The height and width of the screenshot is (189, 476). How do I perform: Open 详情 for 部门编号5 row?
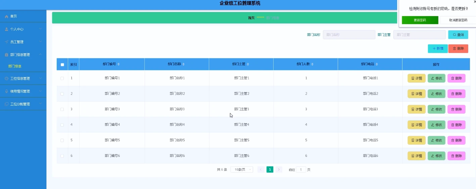pos(417,140)
